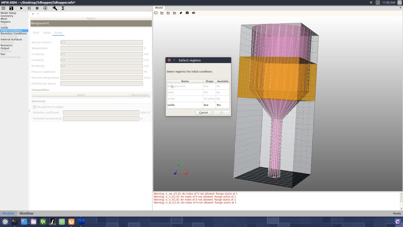Click the Shape column header
The height and width of the screenshot is (227, 403).
209,81
